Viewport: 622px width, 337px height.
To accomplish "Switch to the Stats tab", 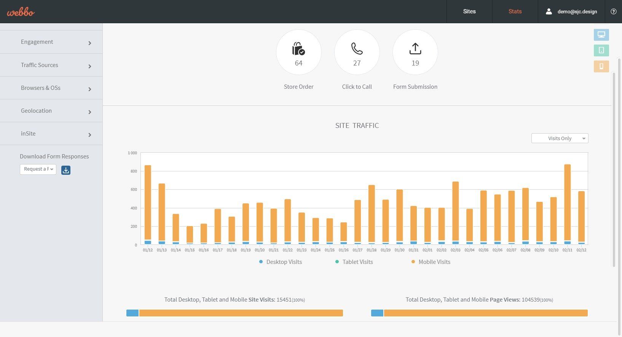I will 515,11.
